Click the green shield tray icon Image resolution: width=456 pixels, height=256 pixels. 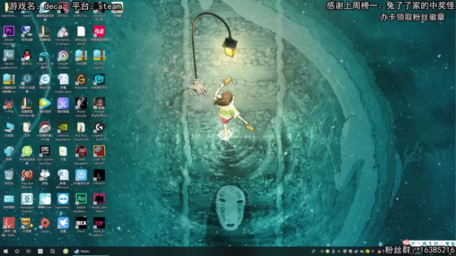pyautogui.click(x=328, y=251)
